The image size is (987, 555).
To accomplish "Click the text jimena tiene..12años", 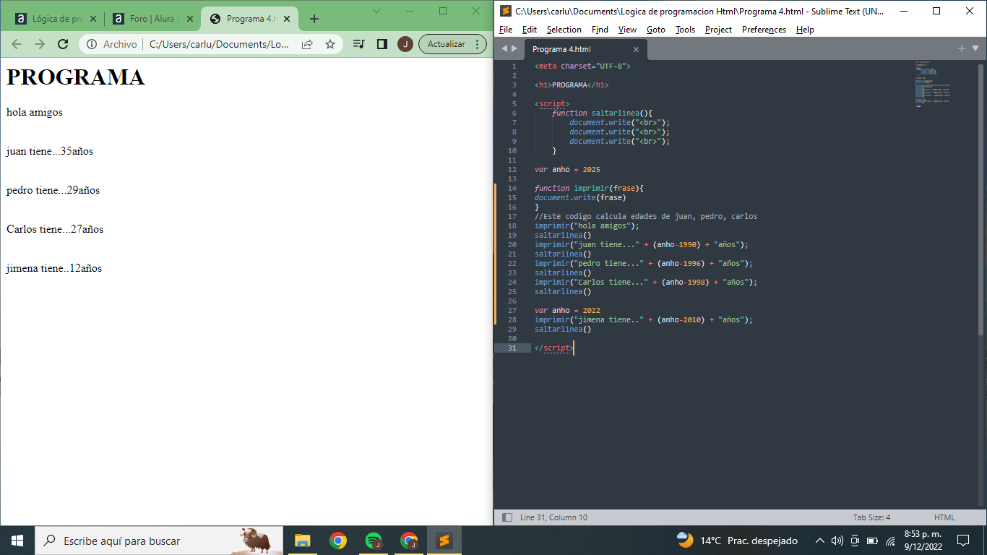I will tap(54, 268).
